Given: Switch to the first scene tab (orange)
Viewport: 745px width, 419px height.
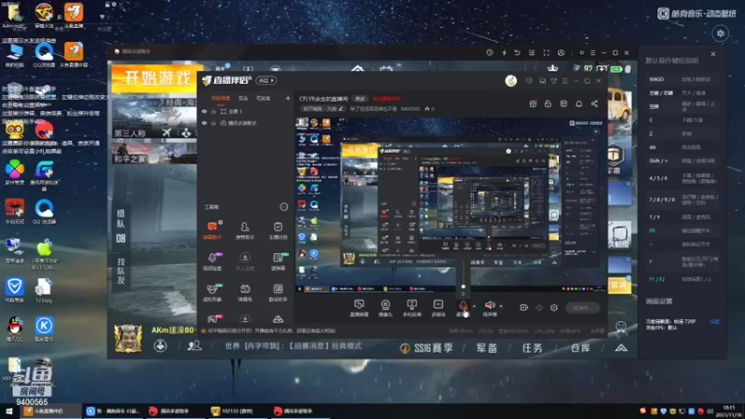Looking at the screenshot, I should [x=221, y=99].
